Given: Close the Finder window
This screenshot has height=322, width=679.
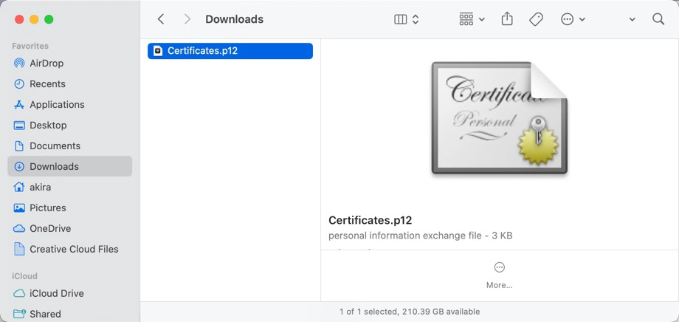Looking at the screenshot, I should coord(19,19).
